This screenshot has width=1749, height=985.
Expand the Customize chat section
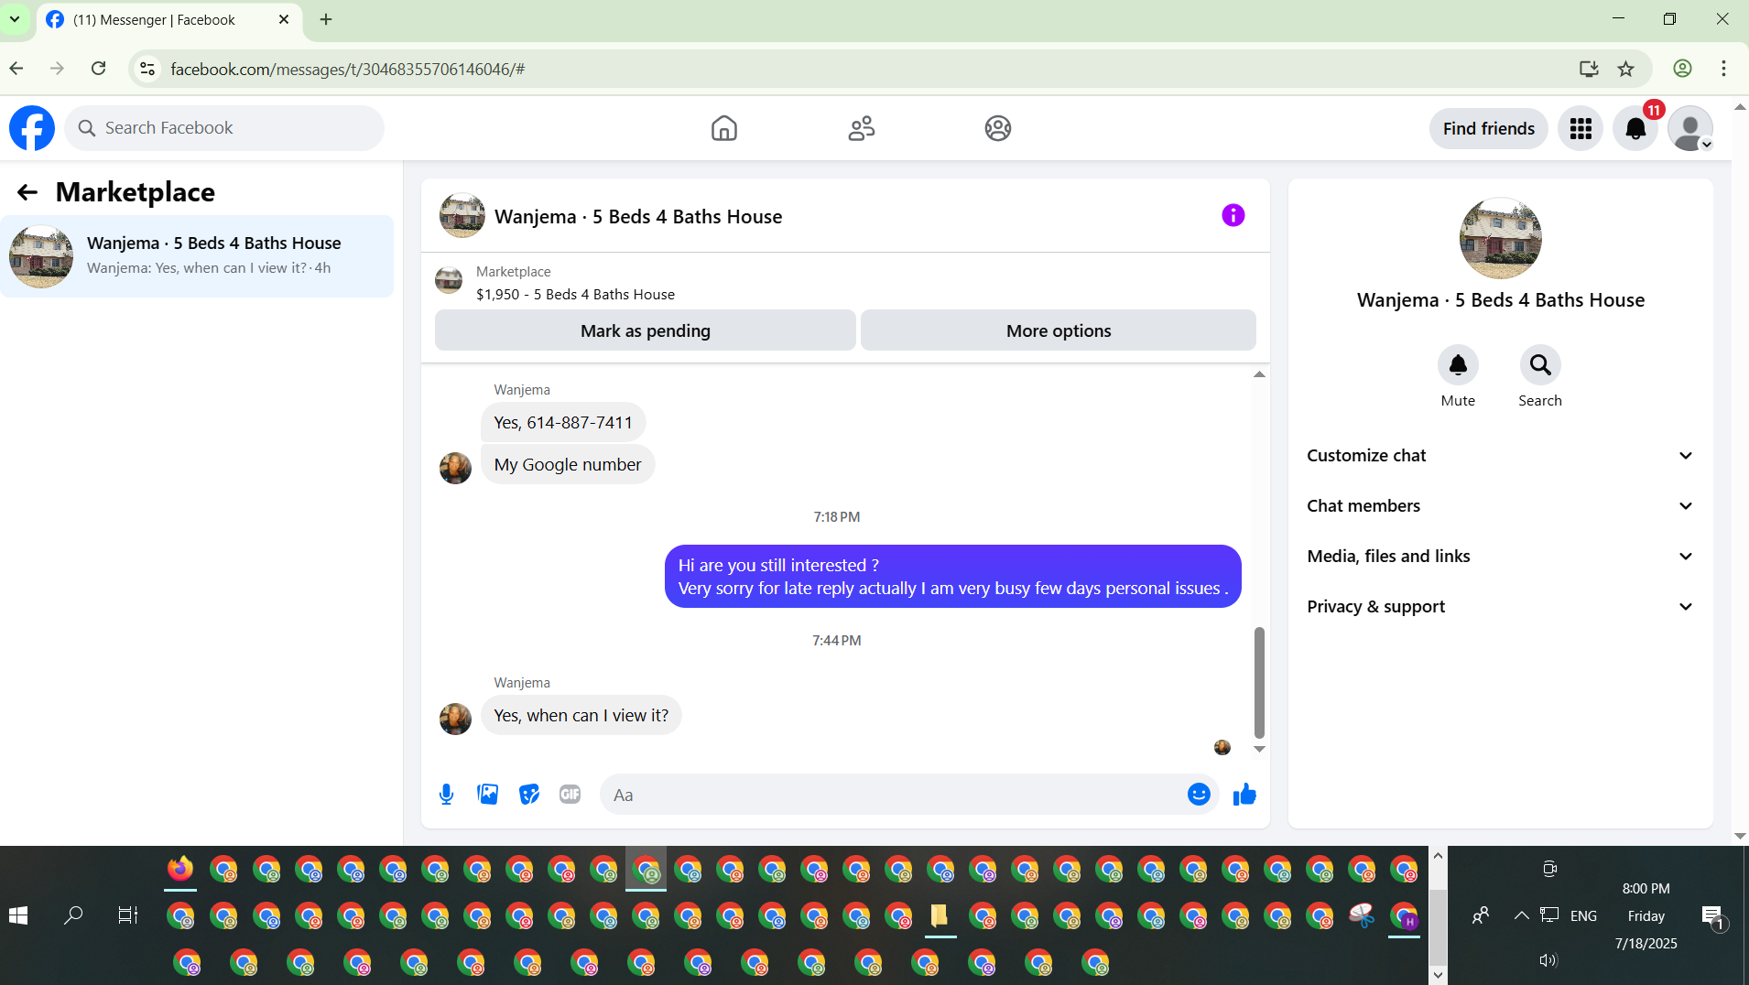(1500, 456)
